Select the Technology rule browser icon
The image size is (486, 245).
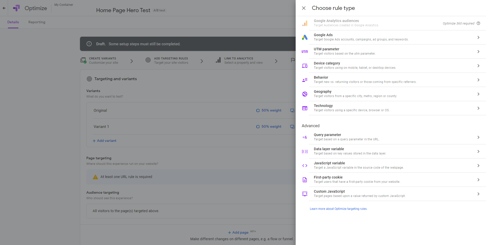coord(305,108)
